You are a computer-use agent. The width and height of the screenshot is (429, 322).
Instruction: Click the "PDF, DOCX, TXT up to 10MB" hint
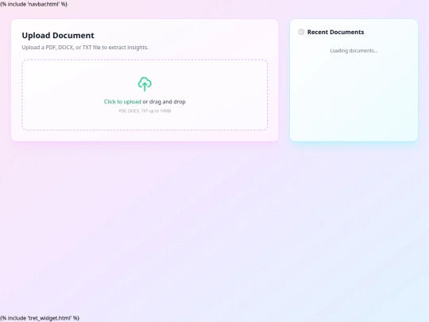(145, 111)
